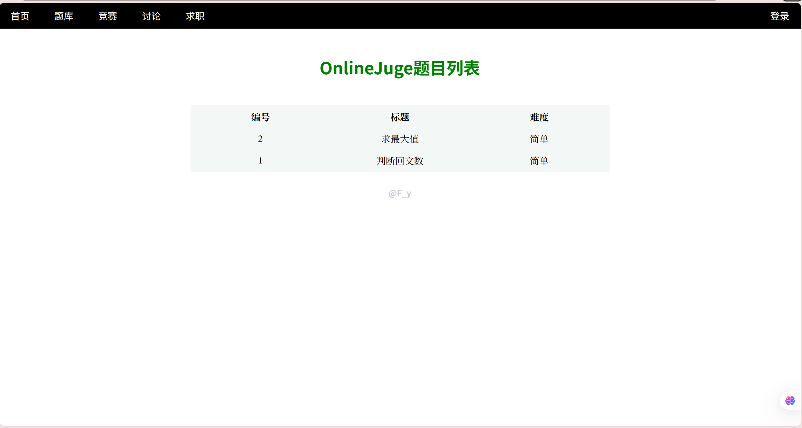Open the problem titled 求最大值

point(400,139)
